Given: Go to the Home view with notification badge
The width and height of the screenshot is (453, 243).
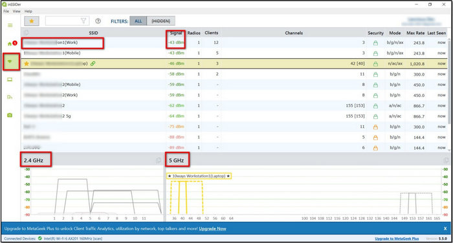Looking at the screenshot, I should (12, 43).
